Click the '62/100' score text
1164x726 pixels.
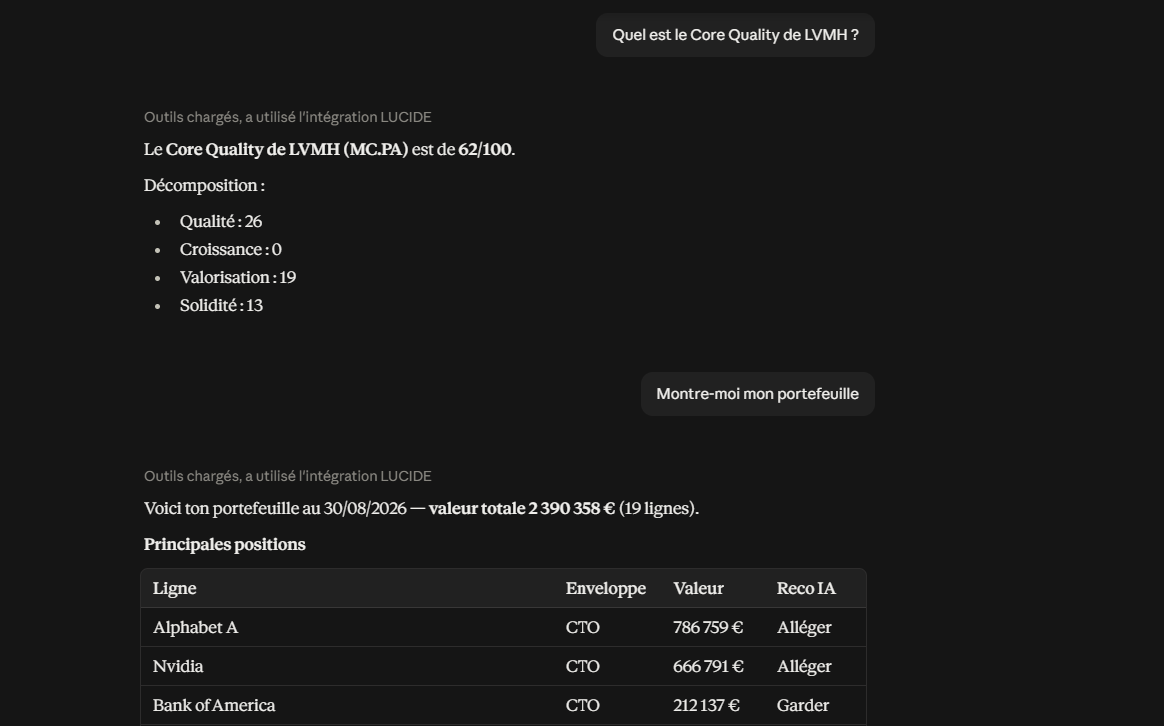484,149
